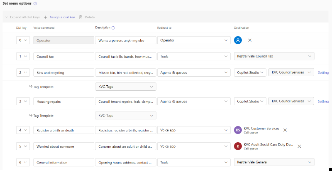This screenshot has width=332, height=171.
Task: Open KVC-Tags dropdown under Housing repairs
Action: point(126,116)
